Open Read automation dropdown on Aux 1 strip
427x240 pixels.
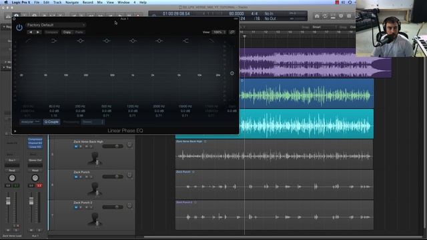35,171
